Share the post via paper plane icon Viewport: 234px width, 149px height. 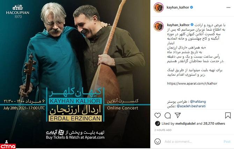point(178,115)
